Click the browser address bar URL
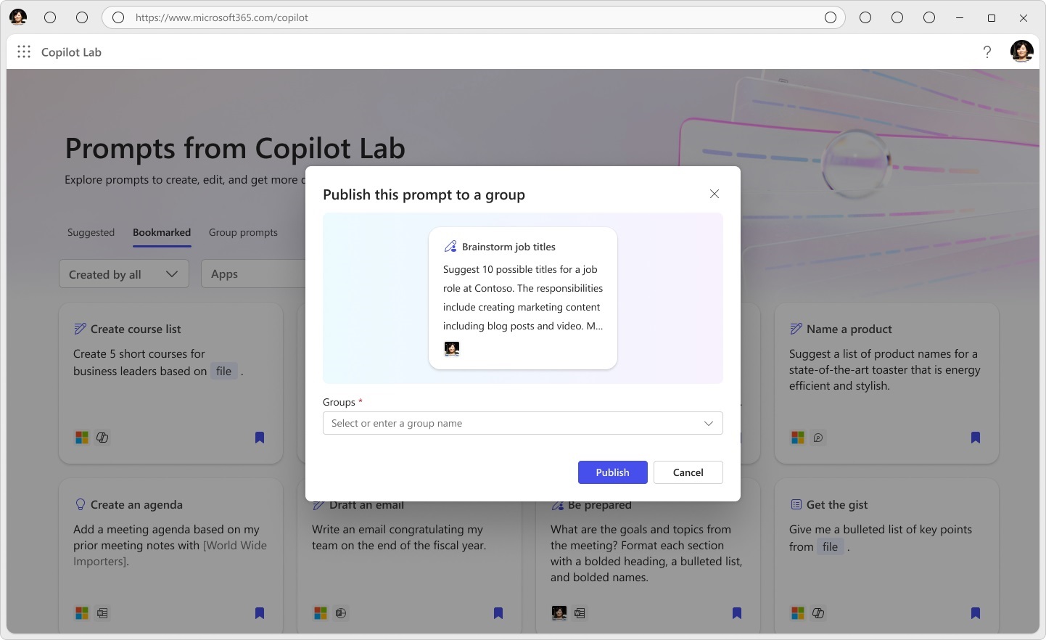This screenshot has width=1046, height=640. tap(222, 17)
